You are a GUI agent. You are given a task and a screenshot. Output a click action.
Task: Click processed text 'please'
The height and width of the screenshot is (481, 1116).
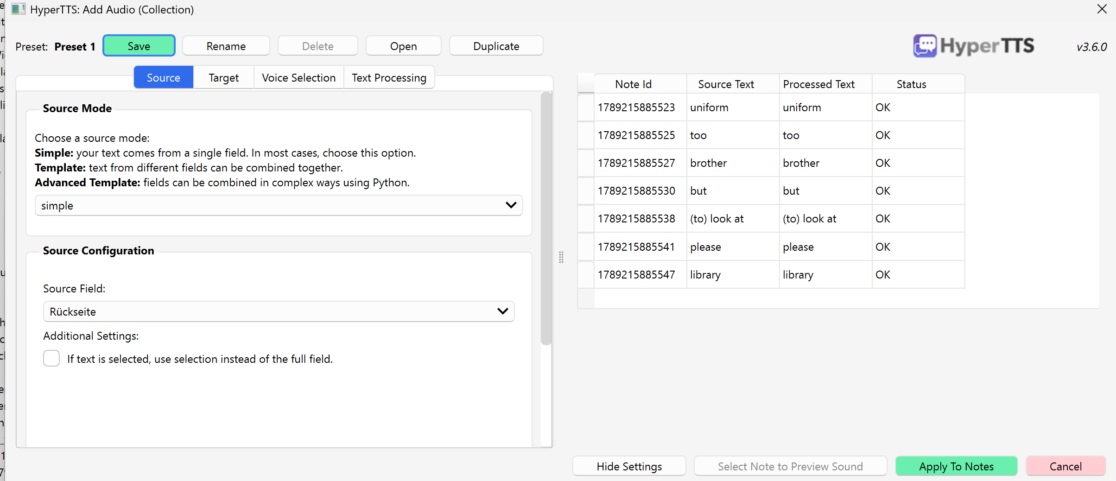point(826,247)
